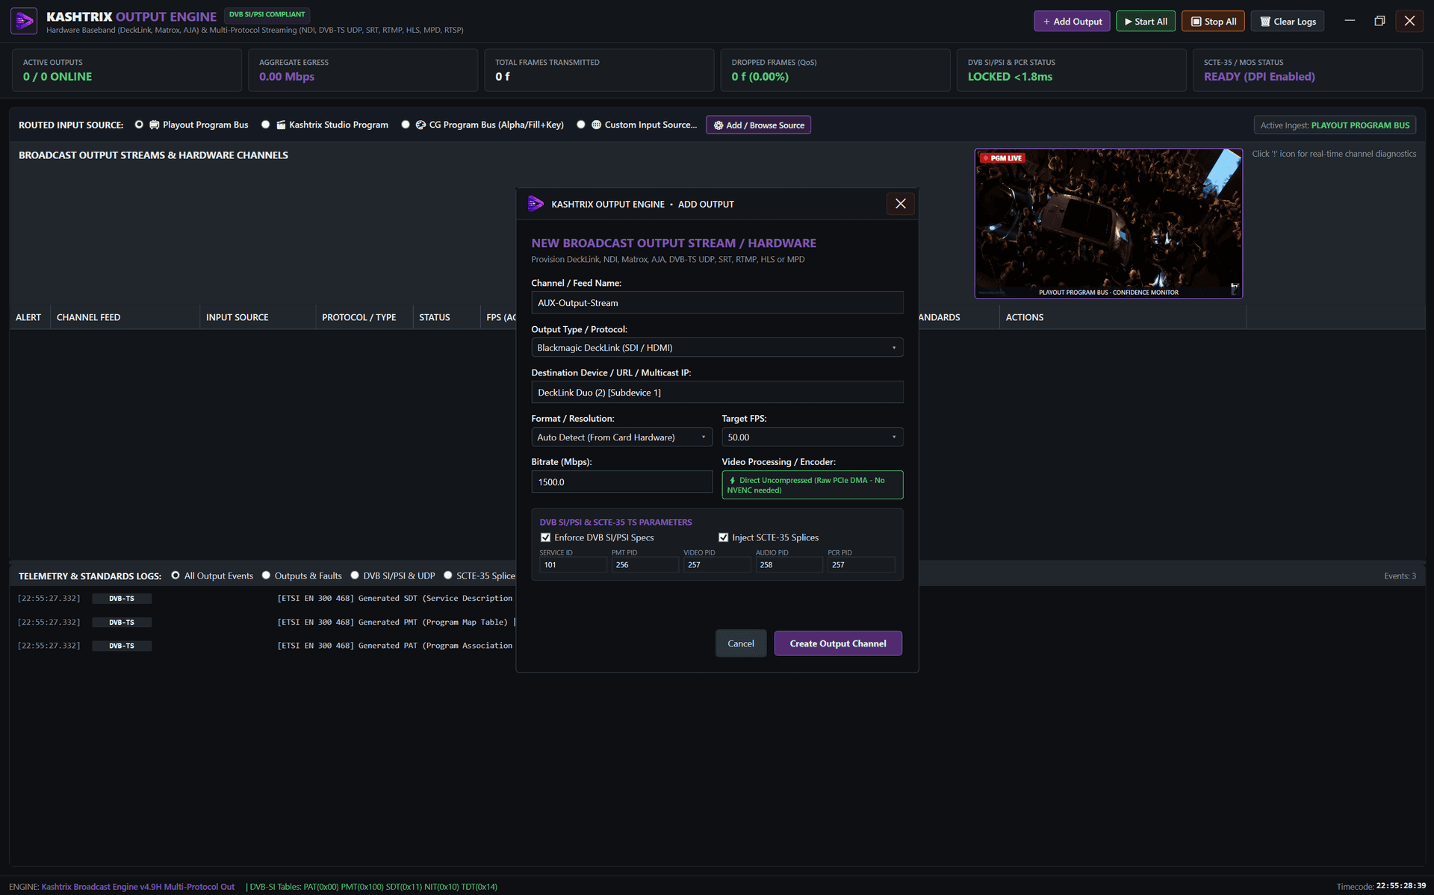Uncheck Inject SCTE-35 Splices
Screen dimensions: 1434x895
coord(723,537)
